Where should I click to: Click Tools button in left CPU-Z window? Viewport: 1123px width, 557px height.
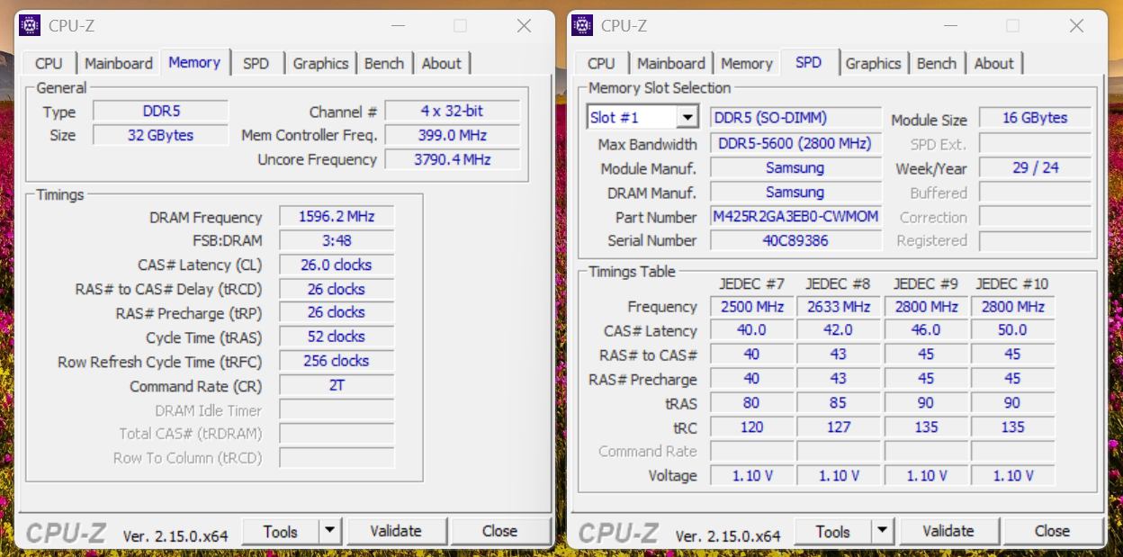pyautogui.click(x=281, y=531)
